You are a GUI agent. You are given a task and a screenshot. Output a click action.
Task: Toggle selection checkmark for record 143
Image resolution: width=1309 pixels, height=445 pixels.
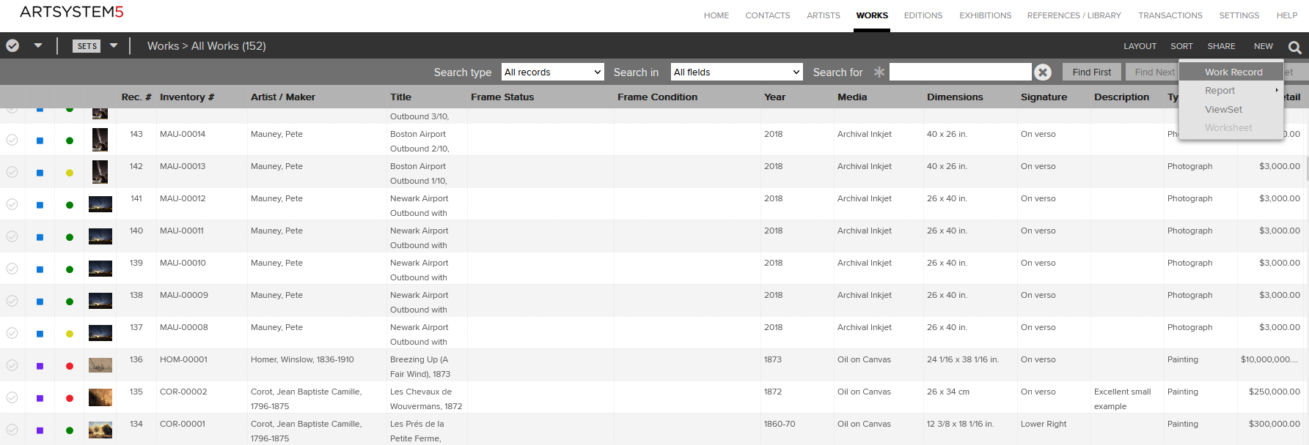click(12, 140)
